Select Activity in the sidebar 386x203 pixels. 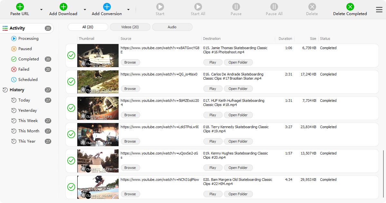pyautogui.click(x=27, y=28)
